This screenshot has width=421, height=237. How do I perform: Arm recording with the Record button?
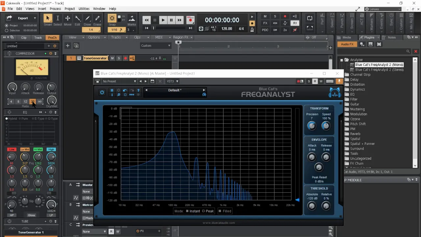click(x=190, y=20)
